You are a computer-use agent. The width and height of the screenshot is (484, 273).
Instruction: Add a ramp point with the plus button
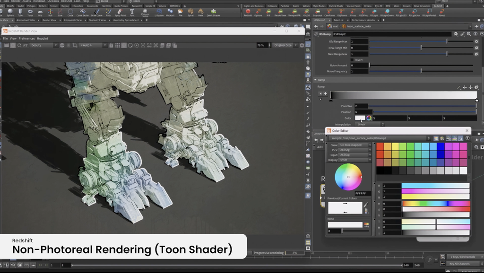coord(325,94)
